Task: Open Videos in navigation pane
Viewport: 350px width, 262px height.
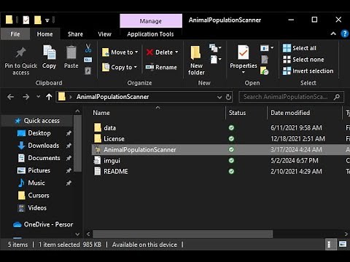Action: 37,207
